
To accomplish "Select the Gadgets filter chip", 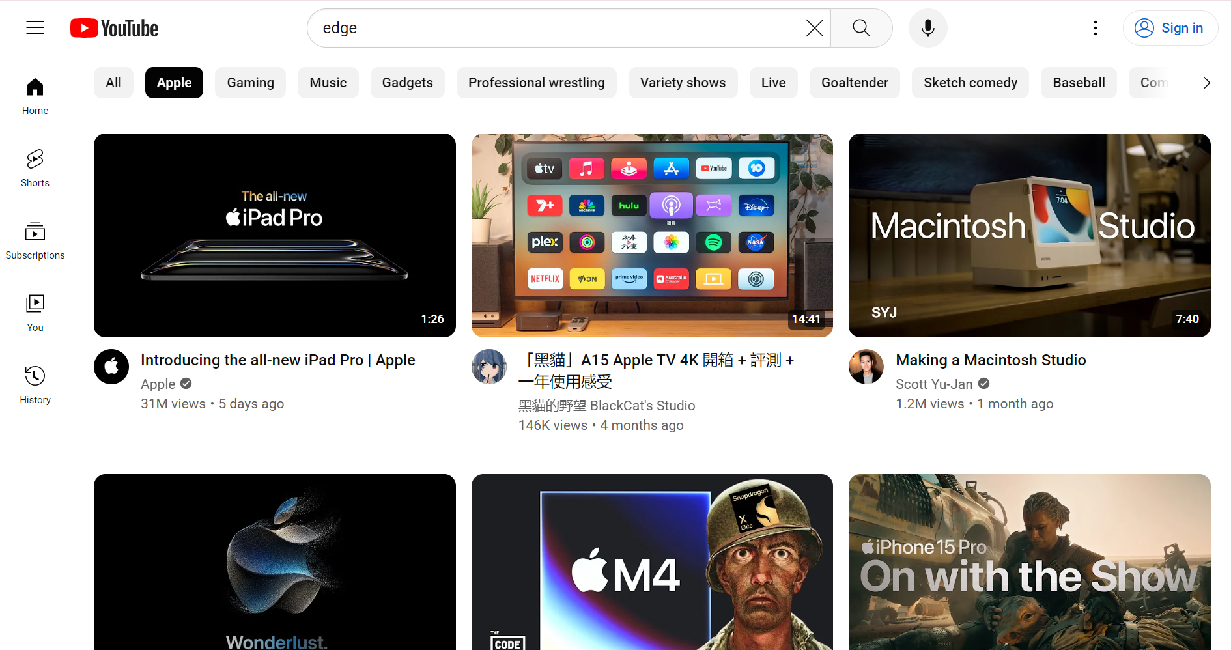I will click(x=408, y=83).
